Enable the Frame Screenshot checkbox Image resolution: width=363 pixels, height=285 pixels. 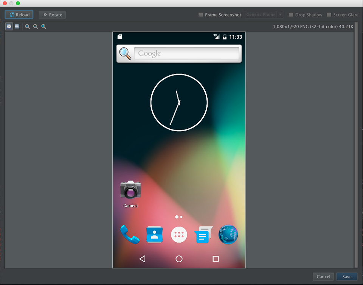[x=201, y=15]
